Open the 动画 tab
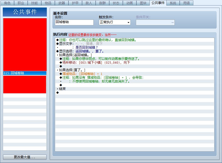The image size is (222, 163). [130, 3]
